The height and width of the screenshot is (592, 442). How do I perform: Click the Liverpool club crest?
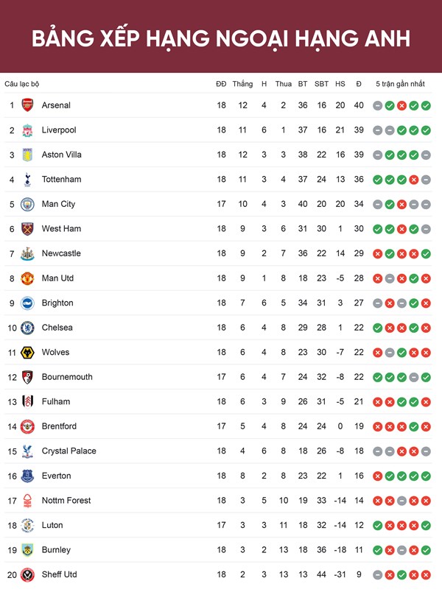tap(27, 130)
